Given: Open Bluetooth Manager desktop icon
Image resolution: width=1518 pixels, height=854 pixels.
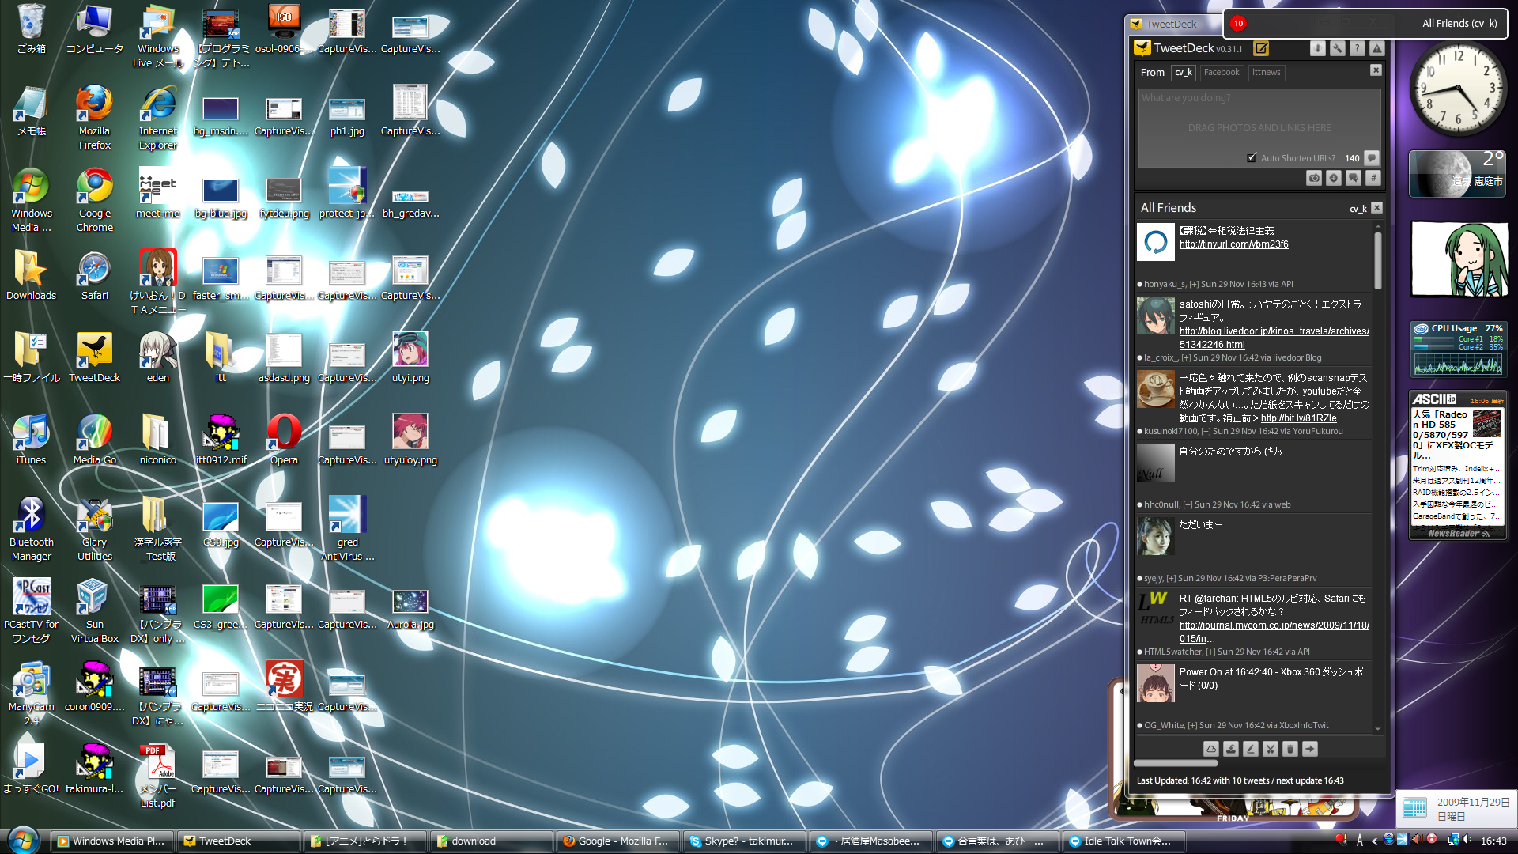Looking at the screenshot, I should click(x=31, y=528).
